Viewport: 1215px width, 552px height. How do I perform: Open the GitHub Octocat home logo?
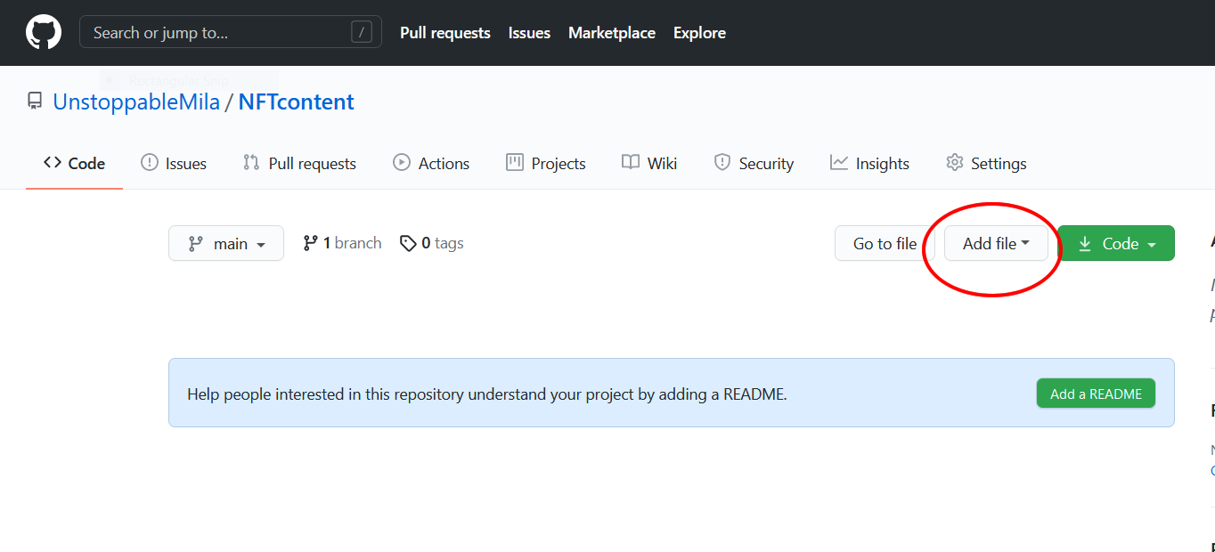coord(44,33)
